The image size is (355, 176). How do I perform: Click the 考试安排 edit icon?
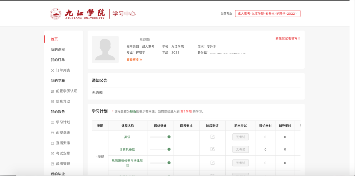pyautogui.click(x=52, y=154)
